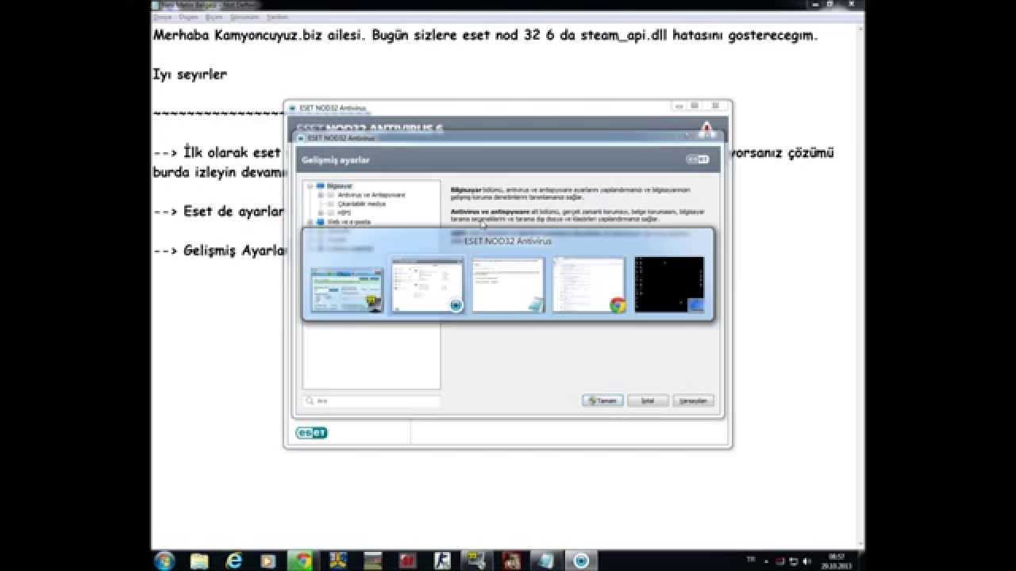This screenshot has height=571, width=1016.
Task: Click the ESET logo in Gelişmiş ayarlar header
Action: coord(698,159)
